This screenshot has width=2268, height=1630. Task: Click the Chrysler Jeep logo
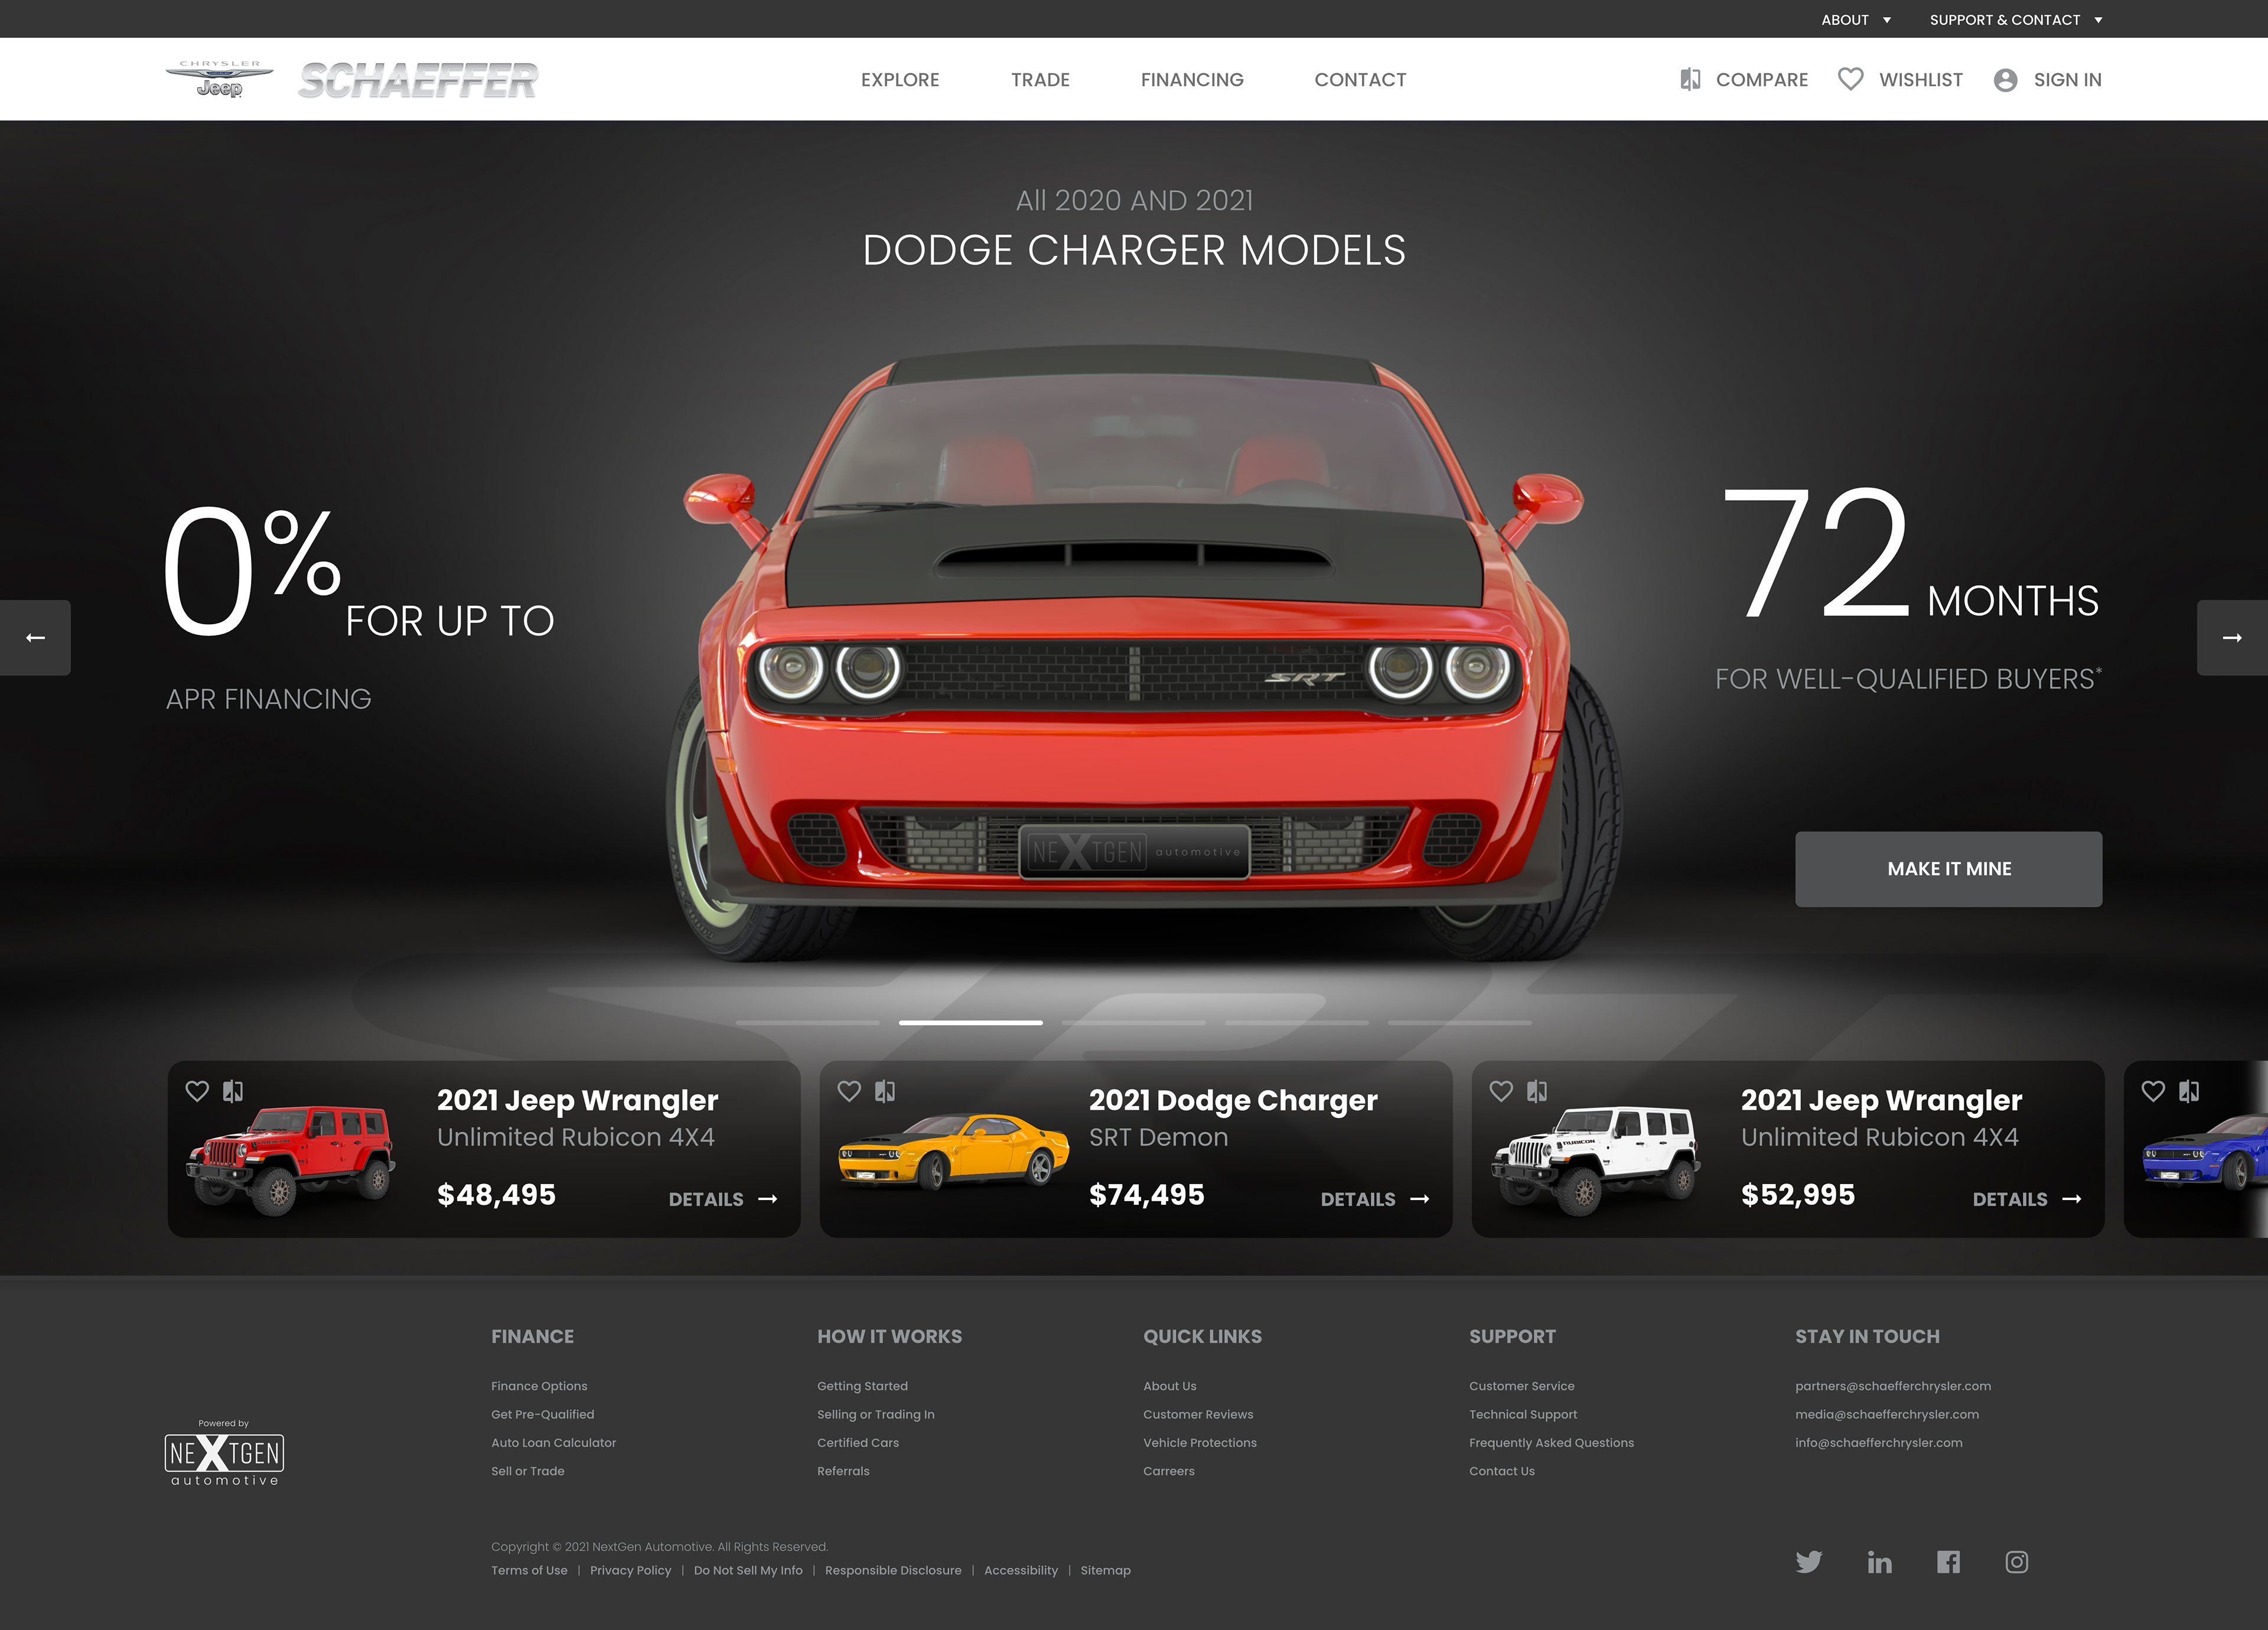pos(219,79)
